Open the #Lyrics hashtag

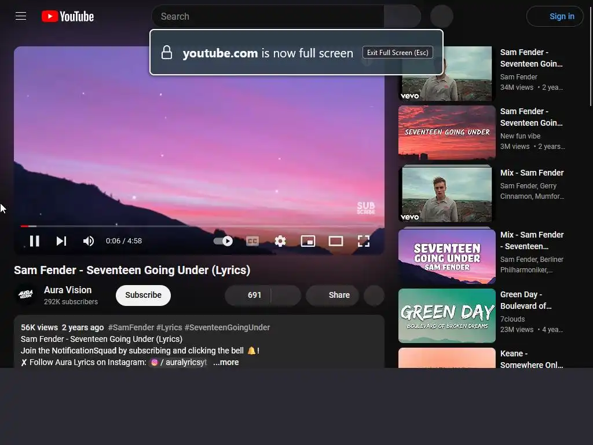coord(169,327)
